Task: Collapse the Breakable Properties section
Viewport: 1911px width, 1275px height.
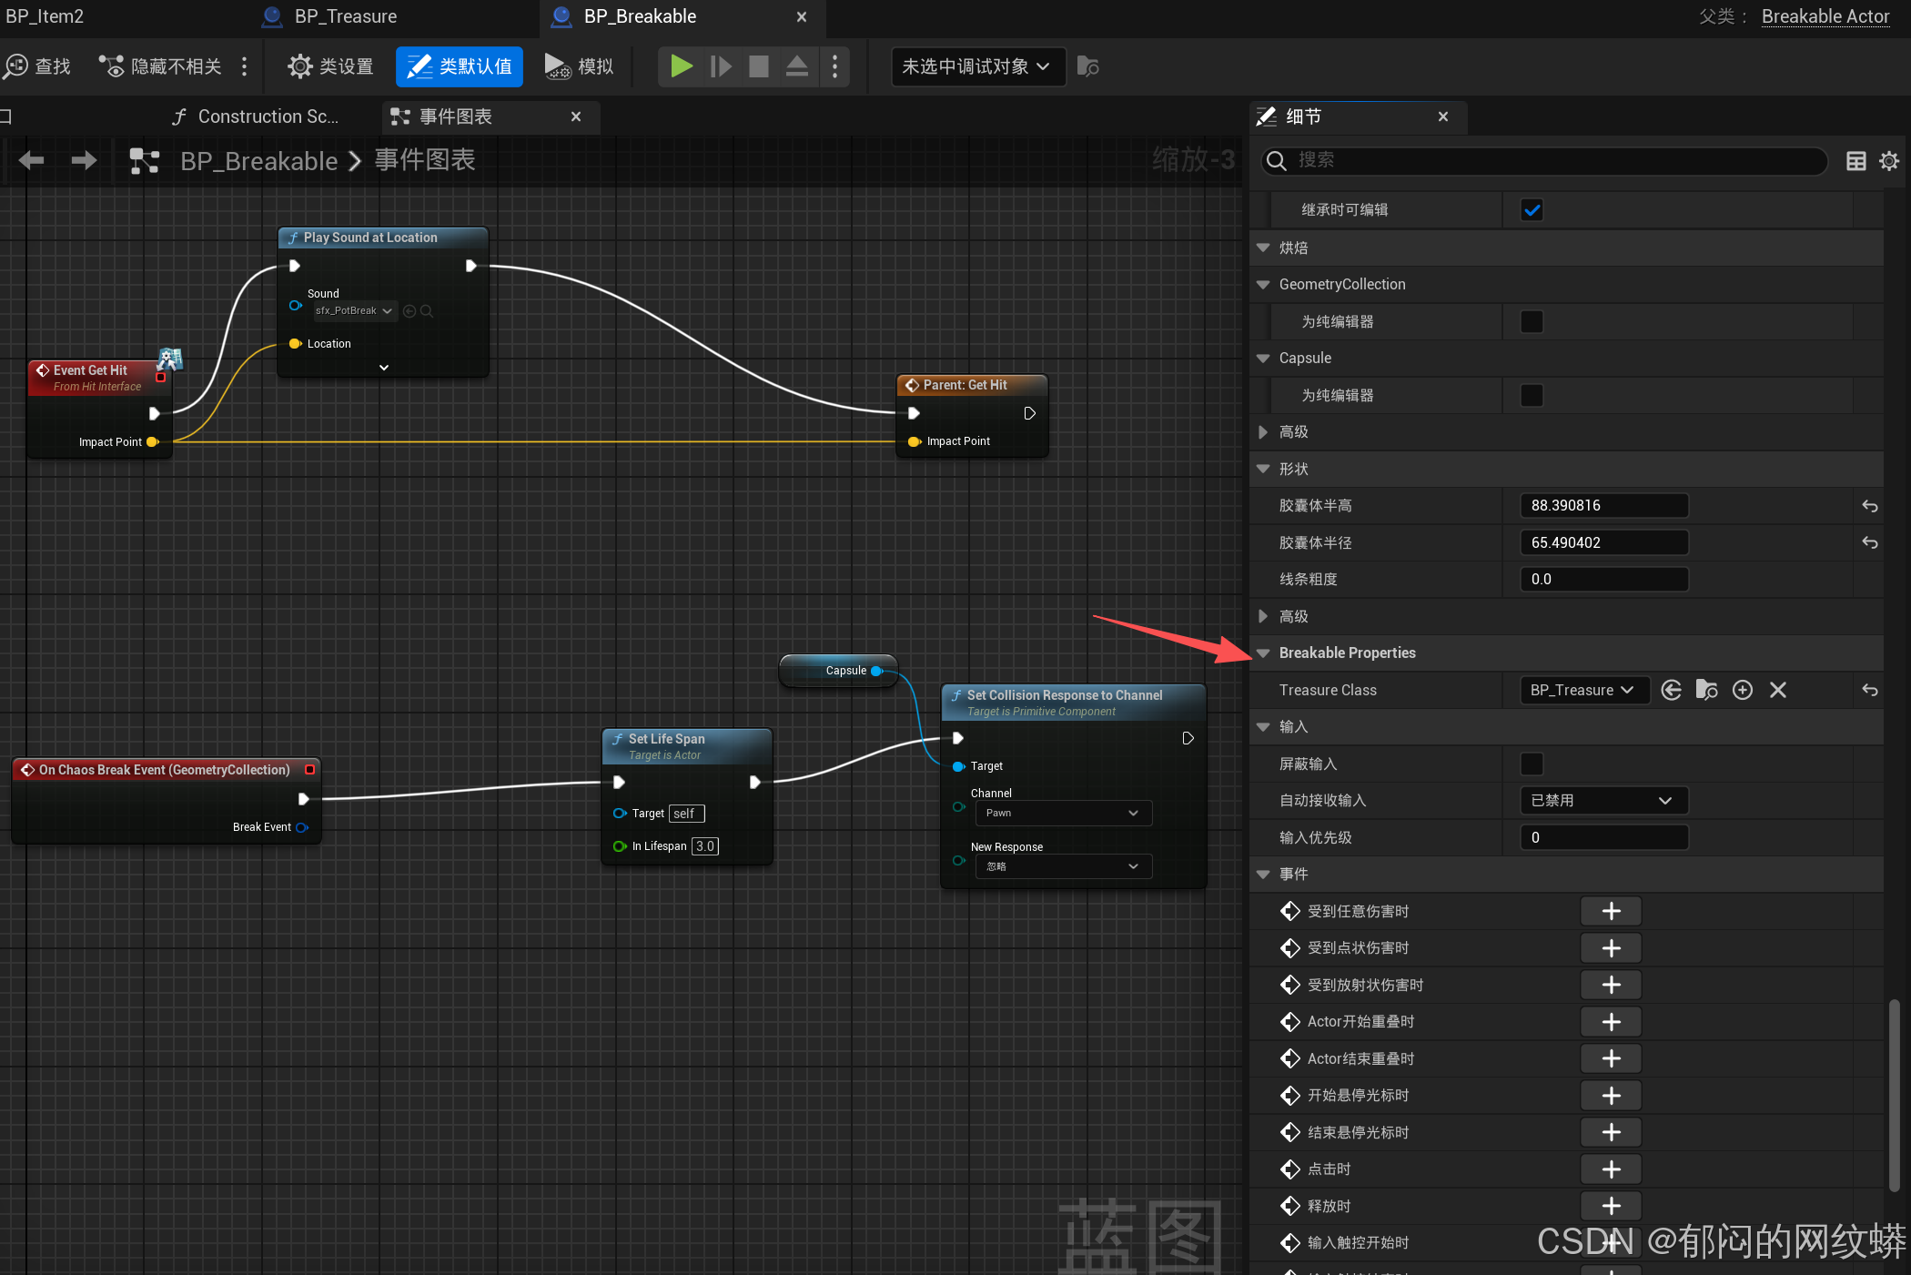Action: pyautogui.click(x=1263, y=653)
